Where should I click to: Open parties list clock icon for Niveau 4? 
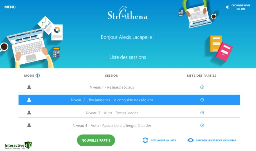pos(202,125)
